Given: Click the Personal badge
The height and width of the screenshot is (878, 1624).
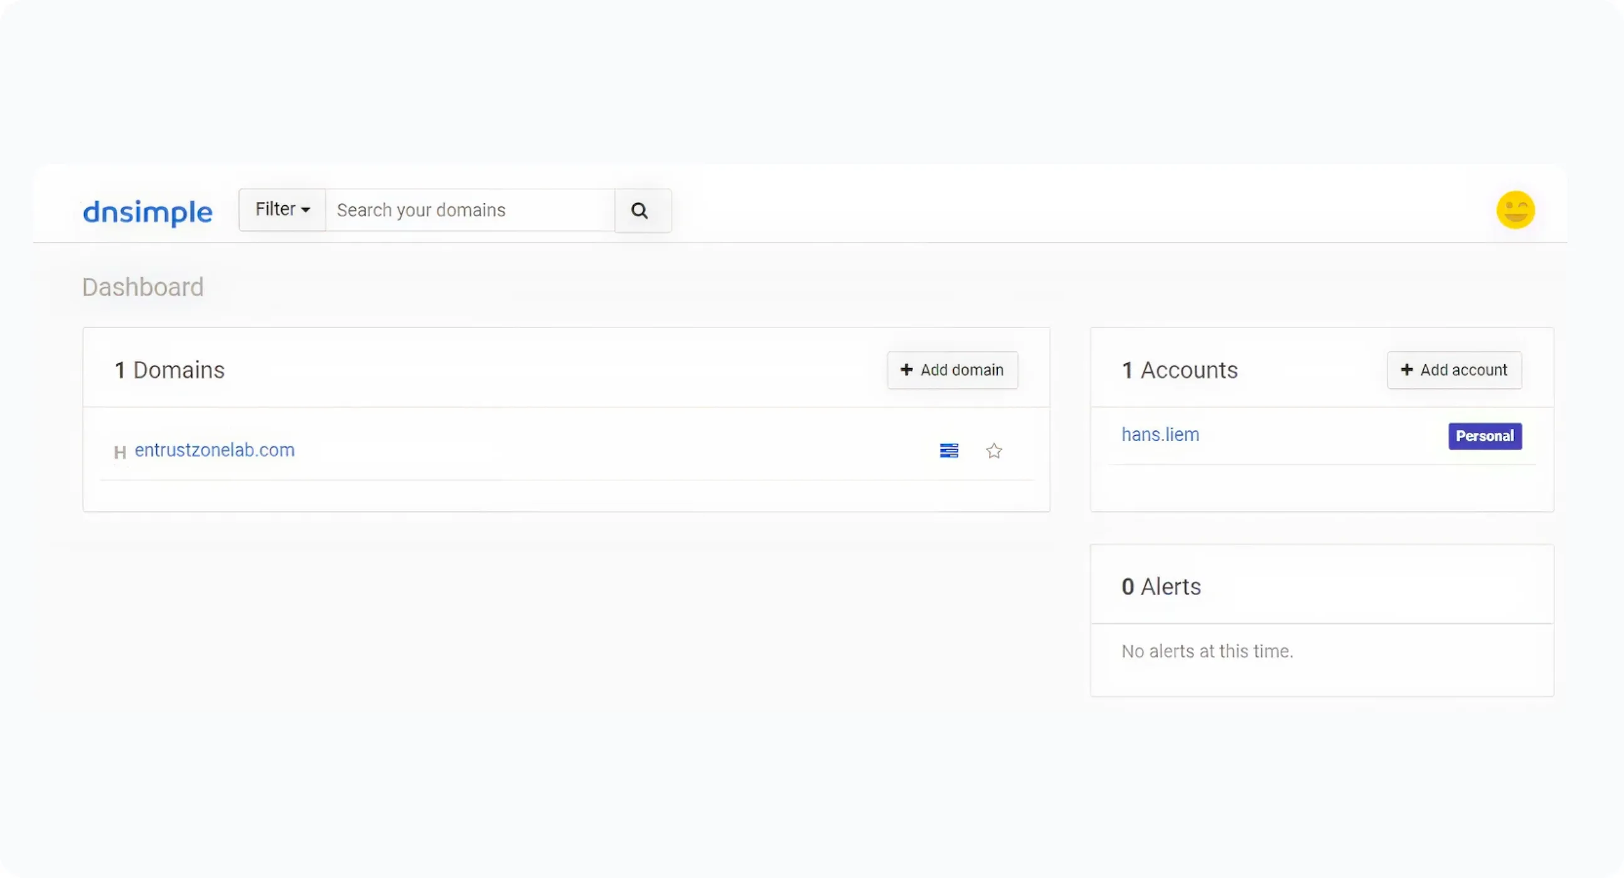Looking at the screenshot, I should pos(1485,436).
